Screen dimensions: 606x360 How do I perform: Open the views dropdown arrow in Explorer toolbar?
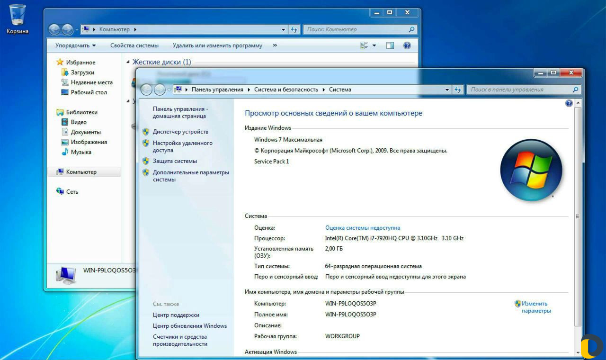374,45
